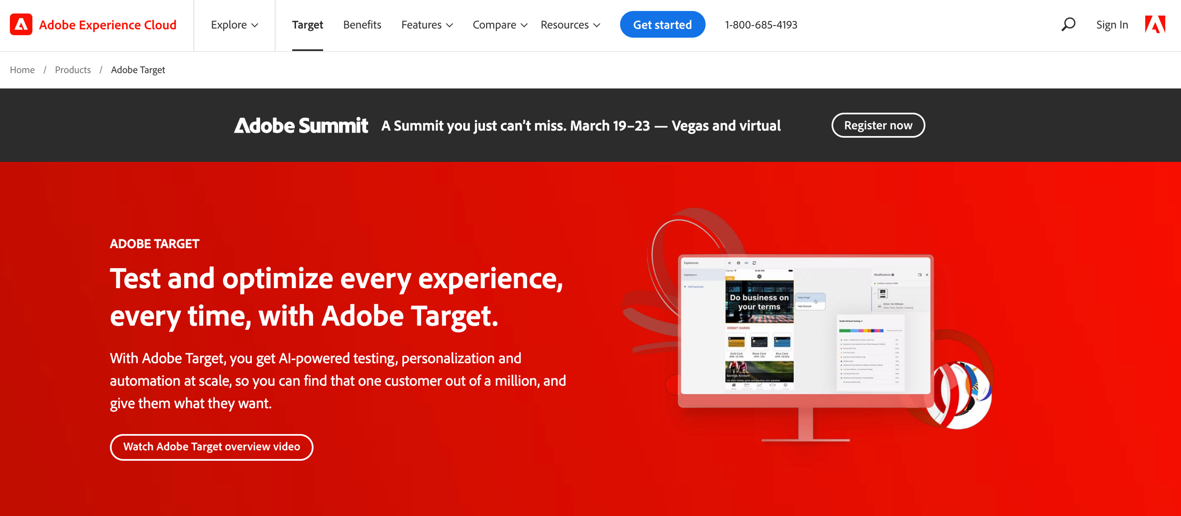
Task: Click the Get started button
Action: [x=662, y=25]
